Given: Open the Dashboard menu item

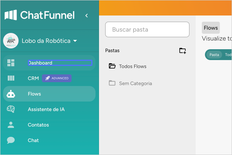Looking at the screenshot, I should 49,63.
